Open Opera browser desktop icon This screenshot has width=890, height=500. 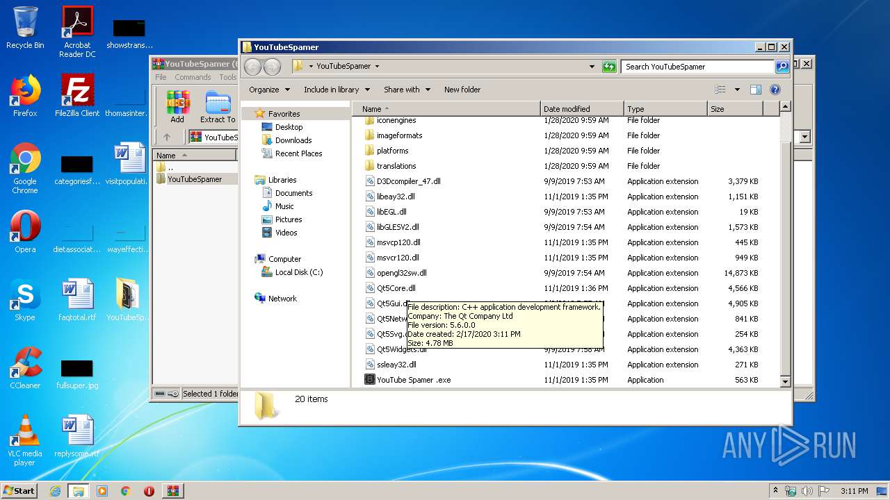(x=25, y=232)
